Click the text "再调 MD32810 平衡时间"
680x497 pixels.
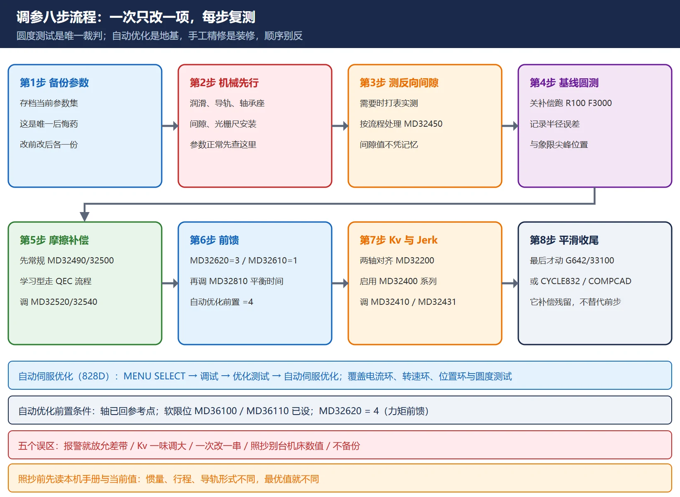[x=237, y=281]
